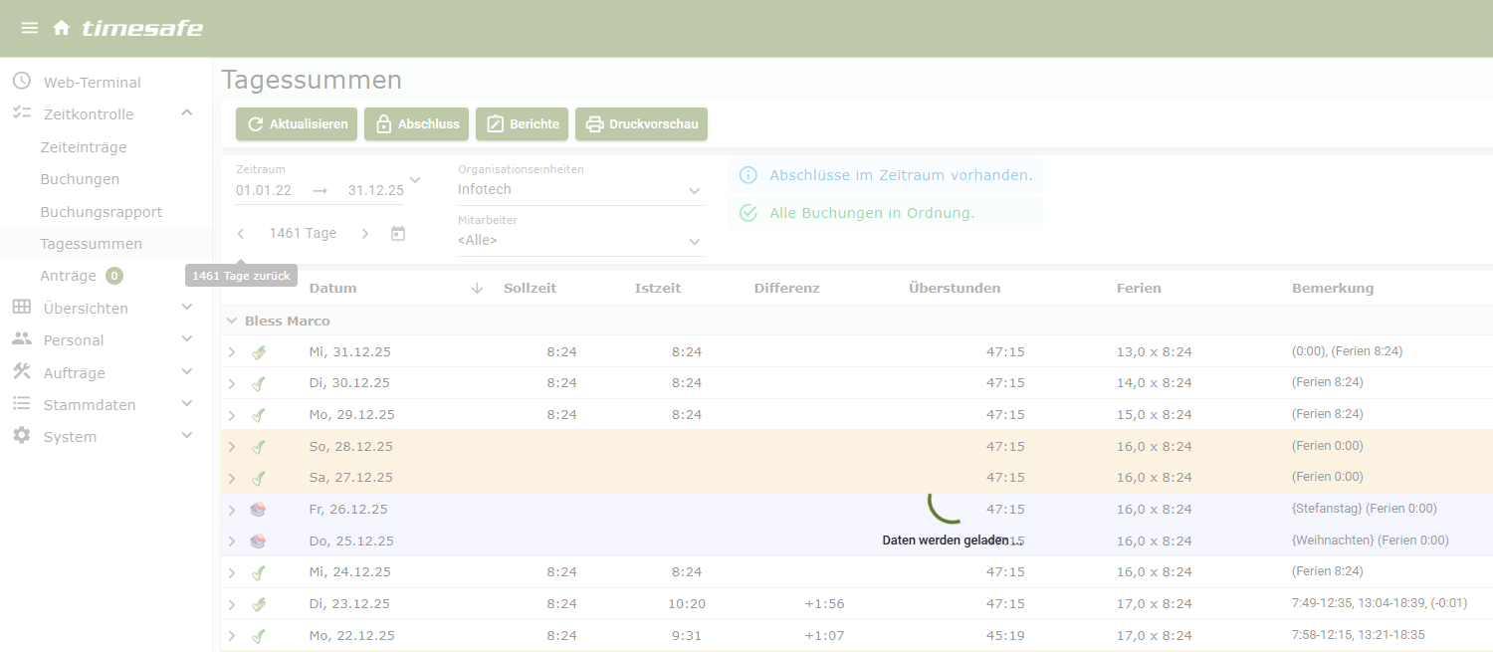
Task: Open the calendar date picker icon
Action: pyautogui.click(x=398, y=233)
